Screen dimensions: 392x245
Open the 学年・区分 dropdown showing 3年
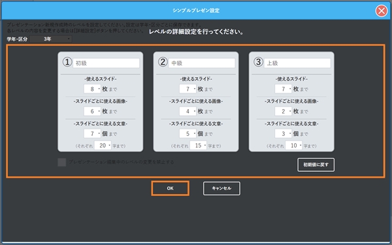51,39
